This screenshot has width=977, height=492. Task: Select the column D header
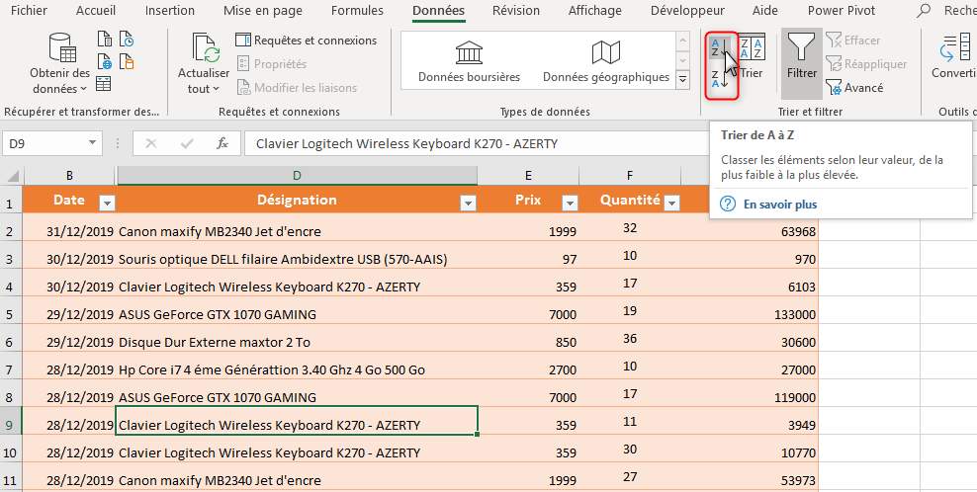click(x=298, y=176)
